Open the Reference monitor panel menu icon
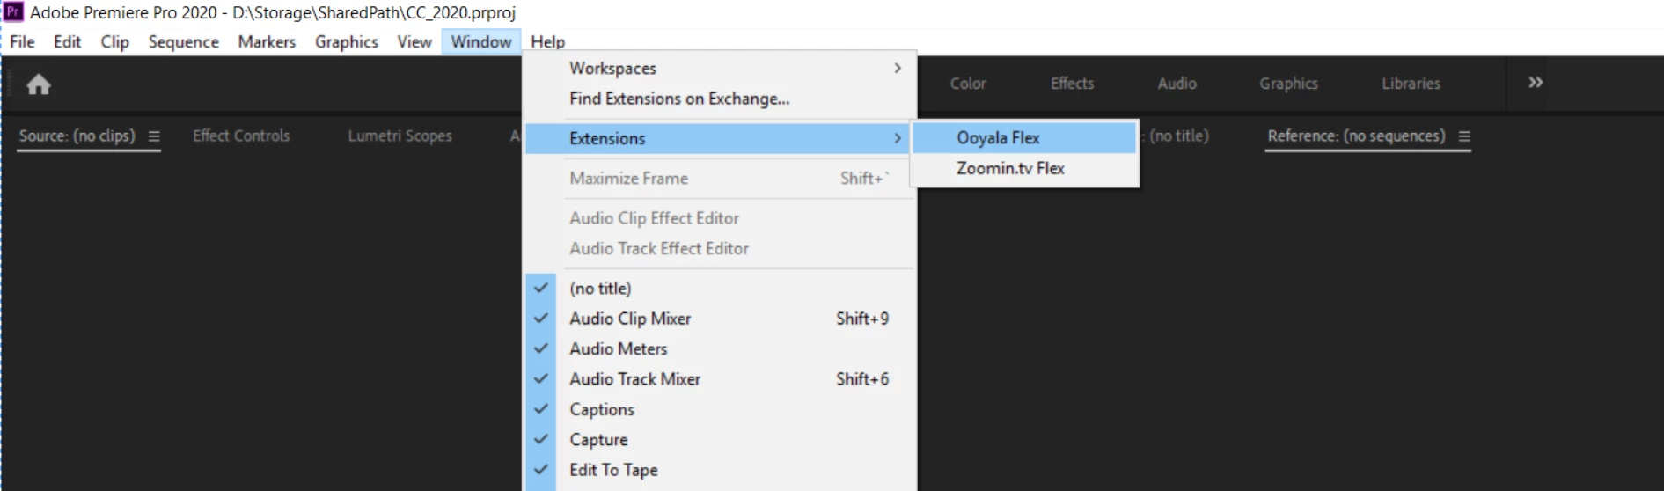The image size is (1664, 491). coord(1464,136)
